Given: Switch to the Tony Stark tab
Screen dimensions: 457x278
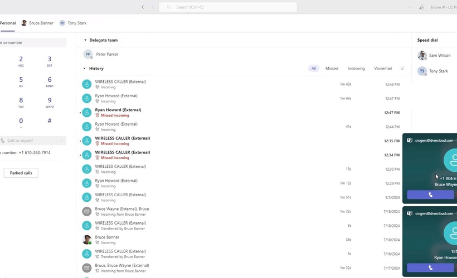Looking at the screenshot, I should [x=73, y=23].
